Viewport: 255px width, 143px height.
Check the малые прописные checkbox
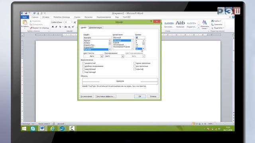pos(135,63)
